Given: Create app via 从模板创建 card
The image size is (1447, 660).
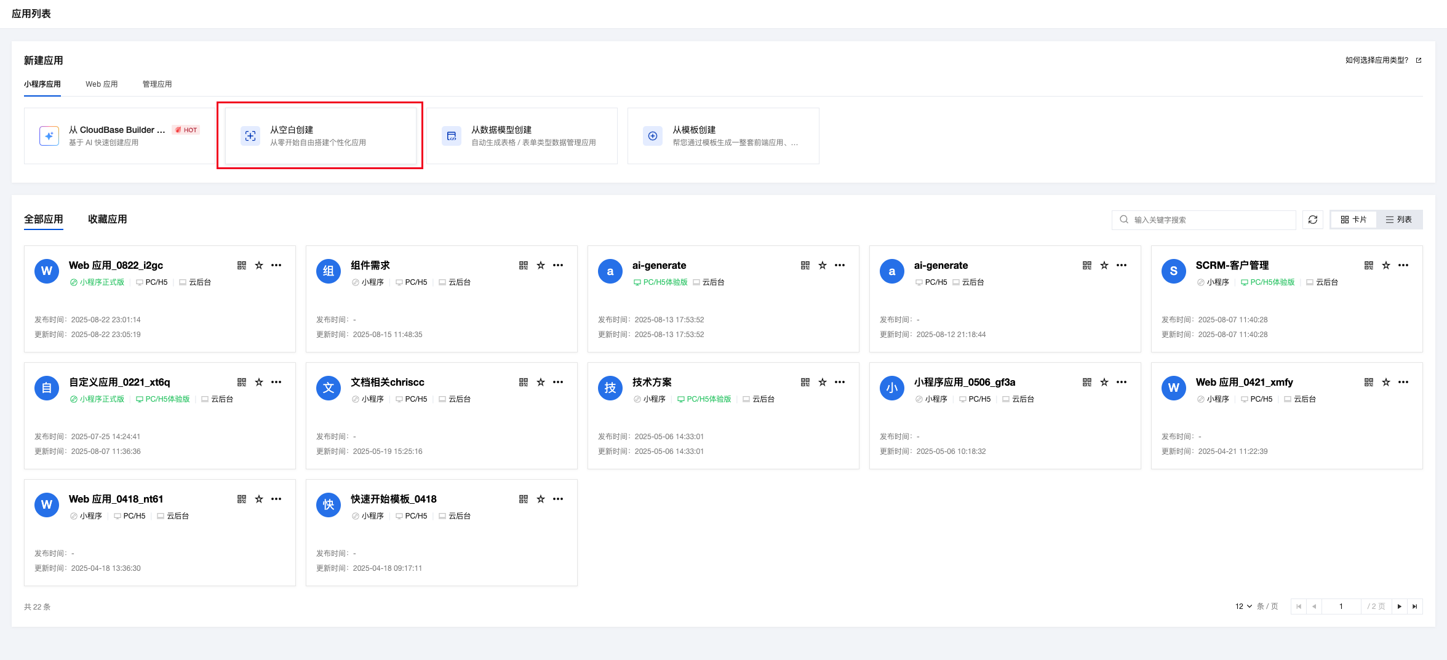Looking at the screenshot, I should click(x=723, y=136).
